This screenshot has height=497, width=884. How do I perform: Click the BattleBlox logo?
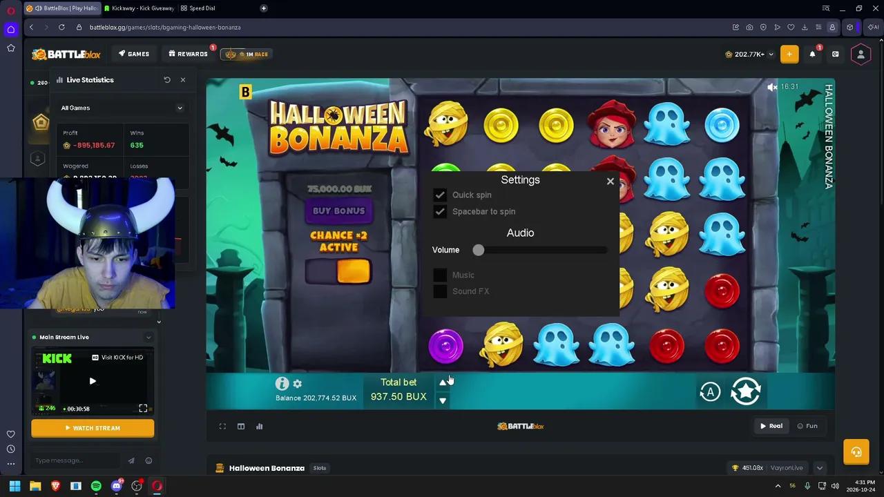(x=66, y=54)
